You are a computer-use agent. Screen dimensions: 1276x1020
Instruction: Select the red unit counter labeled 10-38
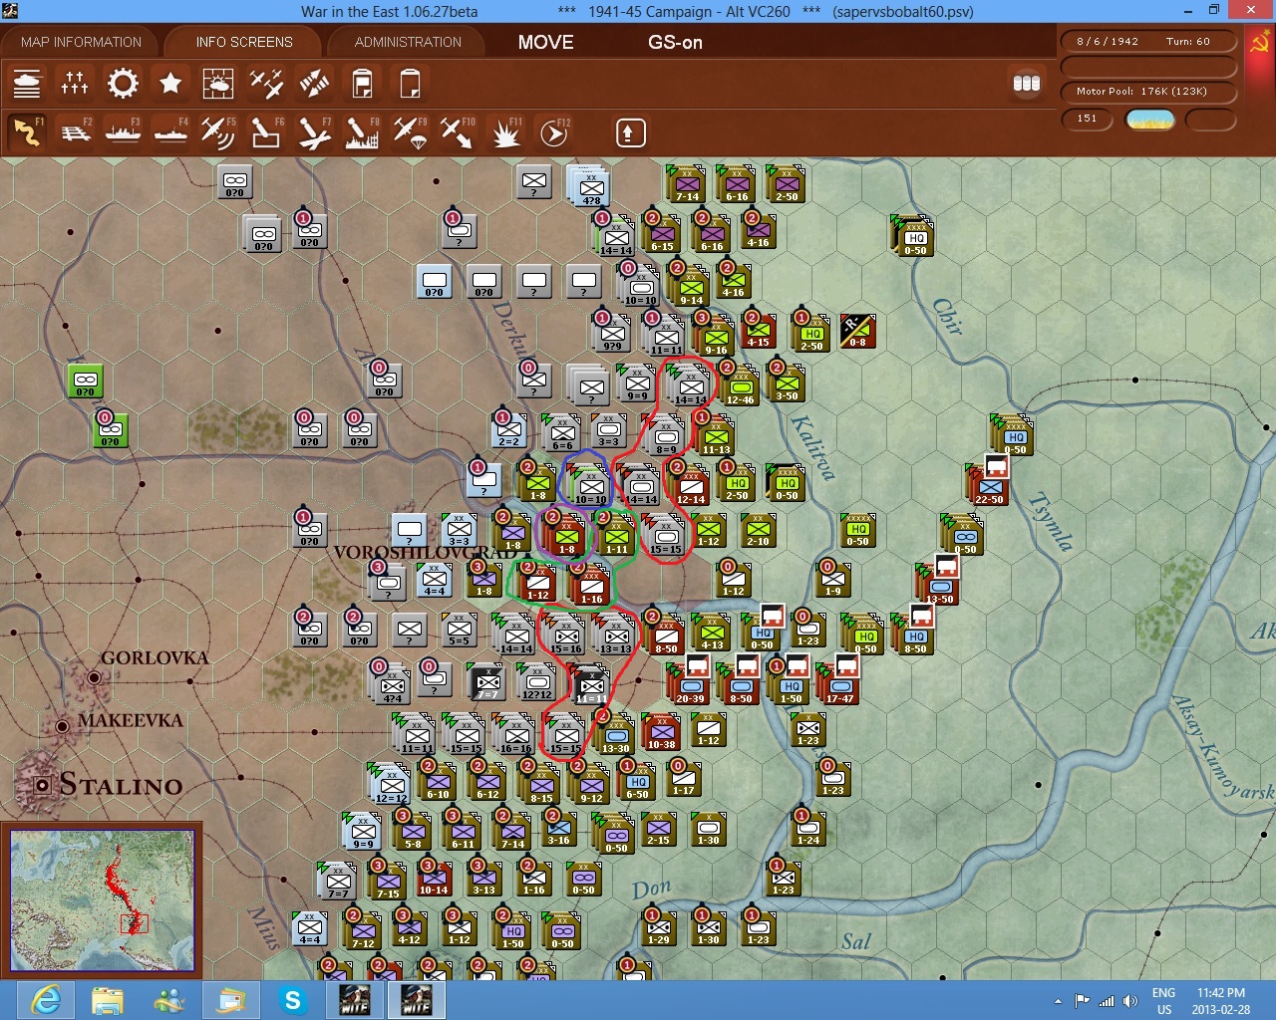[662, 731]
